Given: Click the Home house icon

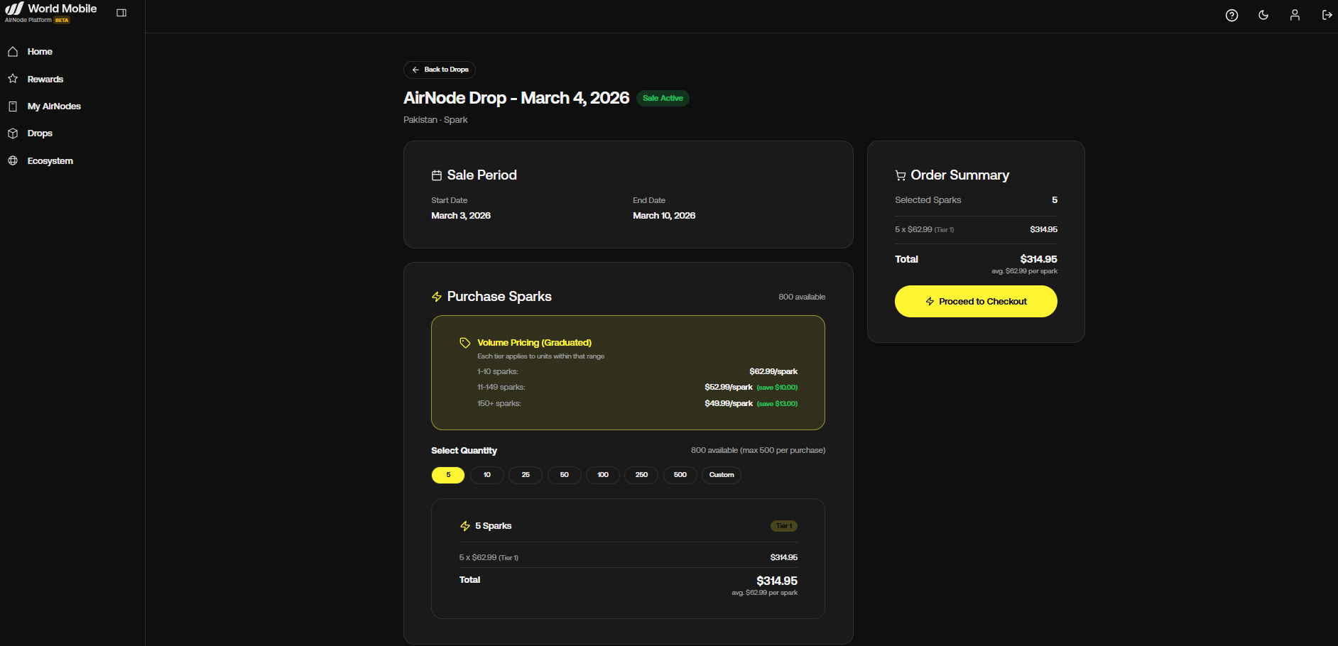Looking at the screenshot, I should [x=13, y=52].
